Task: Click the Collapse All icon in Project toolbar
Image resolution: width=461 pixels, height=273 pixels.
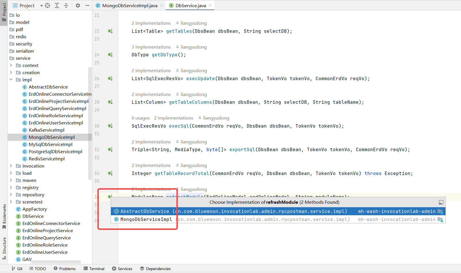Action: click(x=66, y=5)
